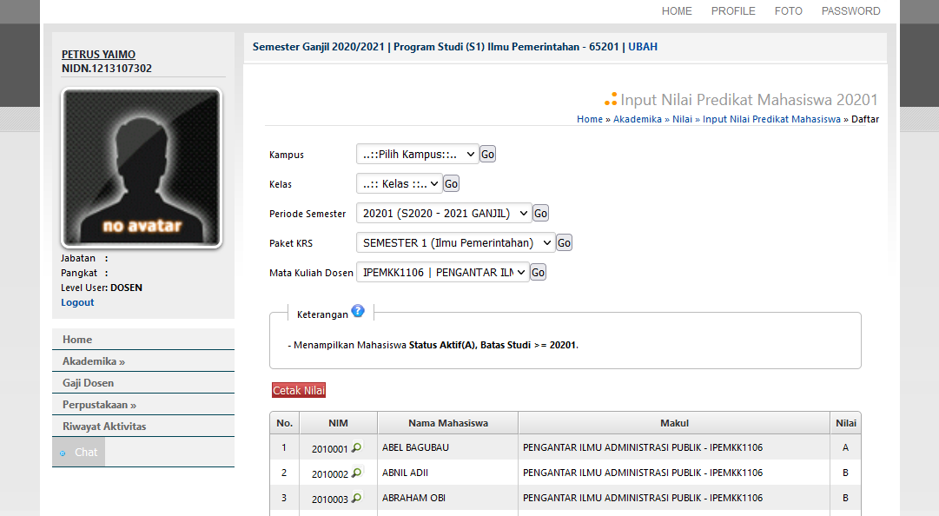939x516 pixels.
Task: Open the Periode Semester dropdown
Action: pos(443,213)
